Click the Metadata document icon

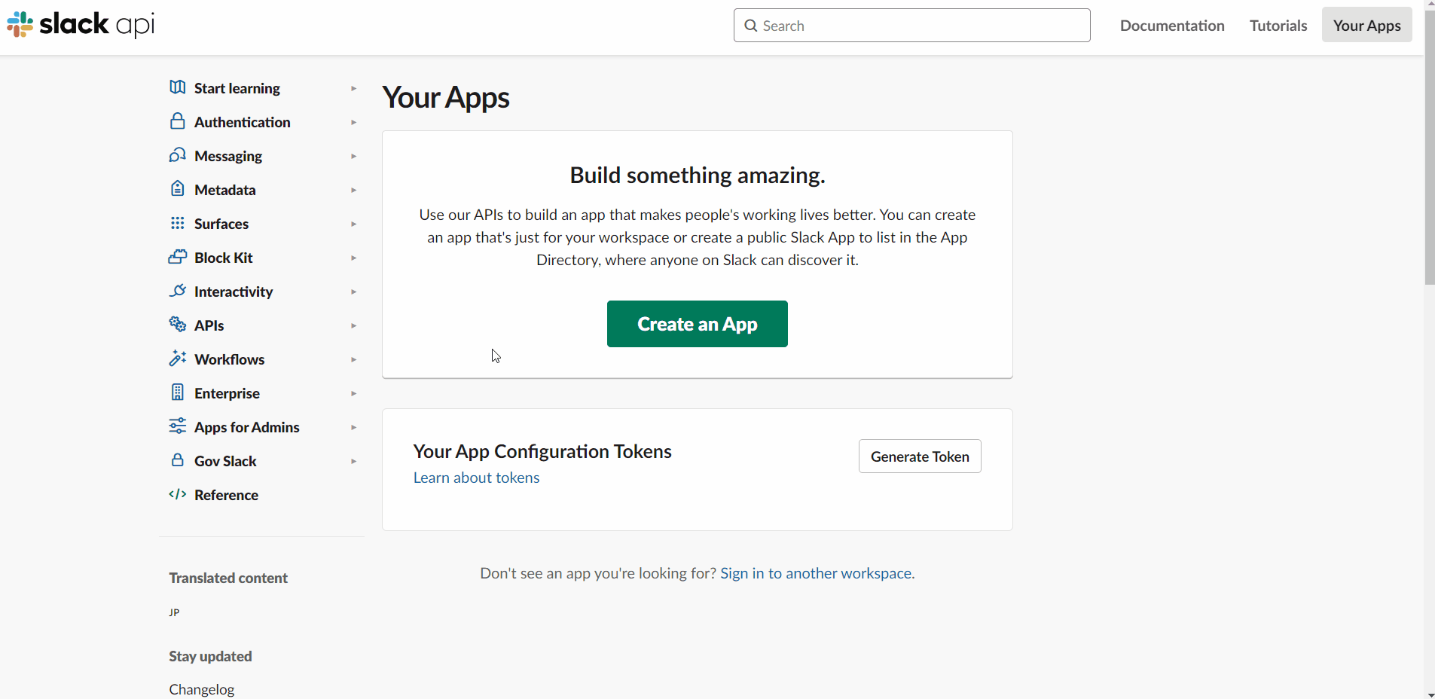pyautogui.click(x=176, y=189)
